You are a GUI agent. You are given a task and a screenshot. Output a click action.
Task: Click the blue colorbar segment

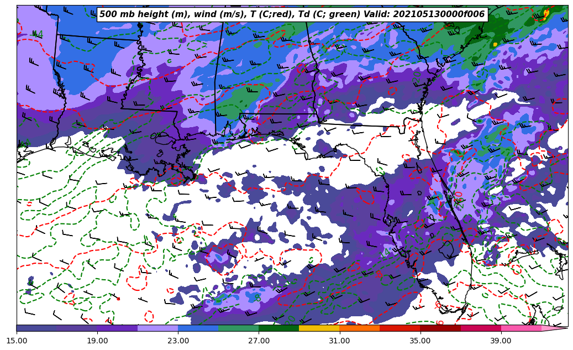pos(198,328)
